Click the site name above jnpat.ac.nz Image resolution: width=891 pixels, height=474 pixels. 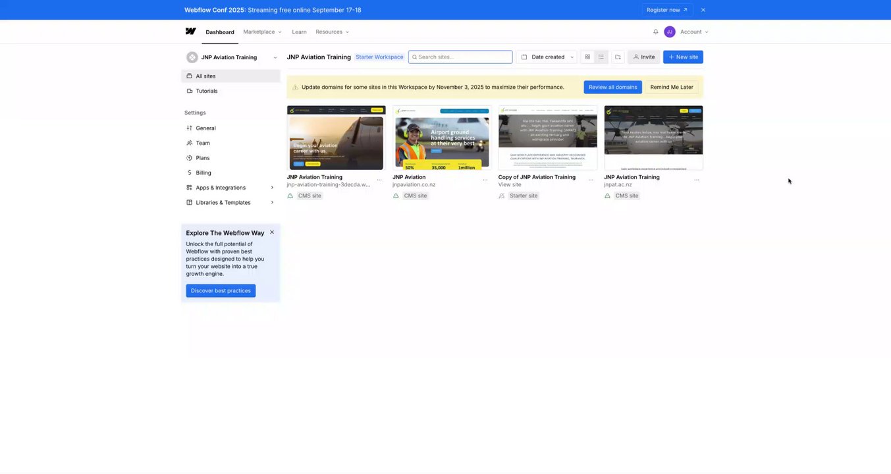632,177
